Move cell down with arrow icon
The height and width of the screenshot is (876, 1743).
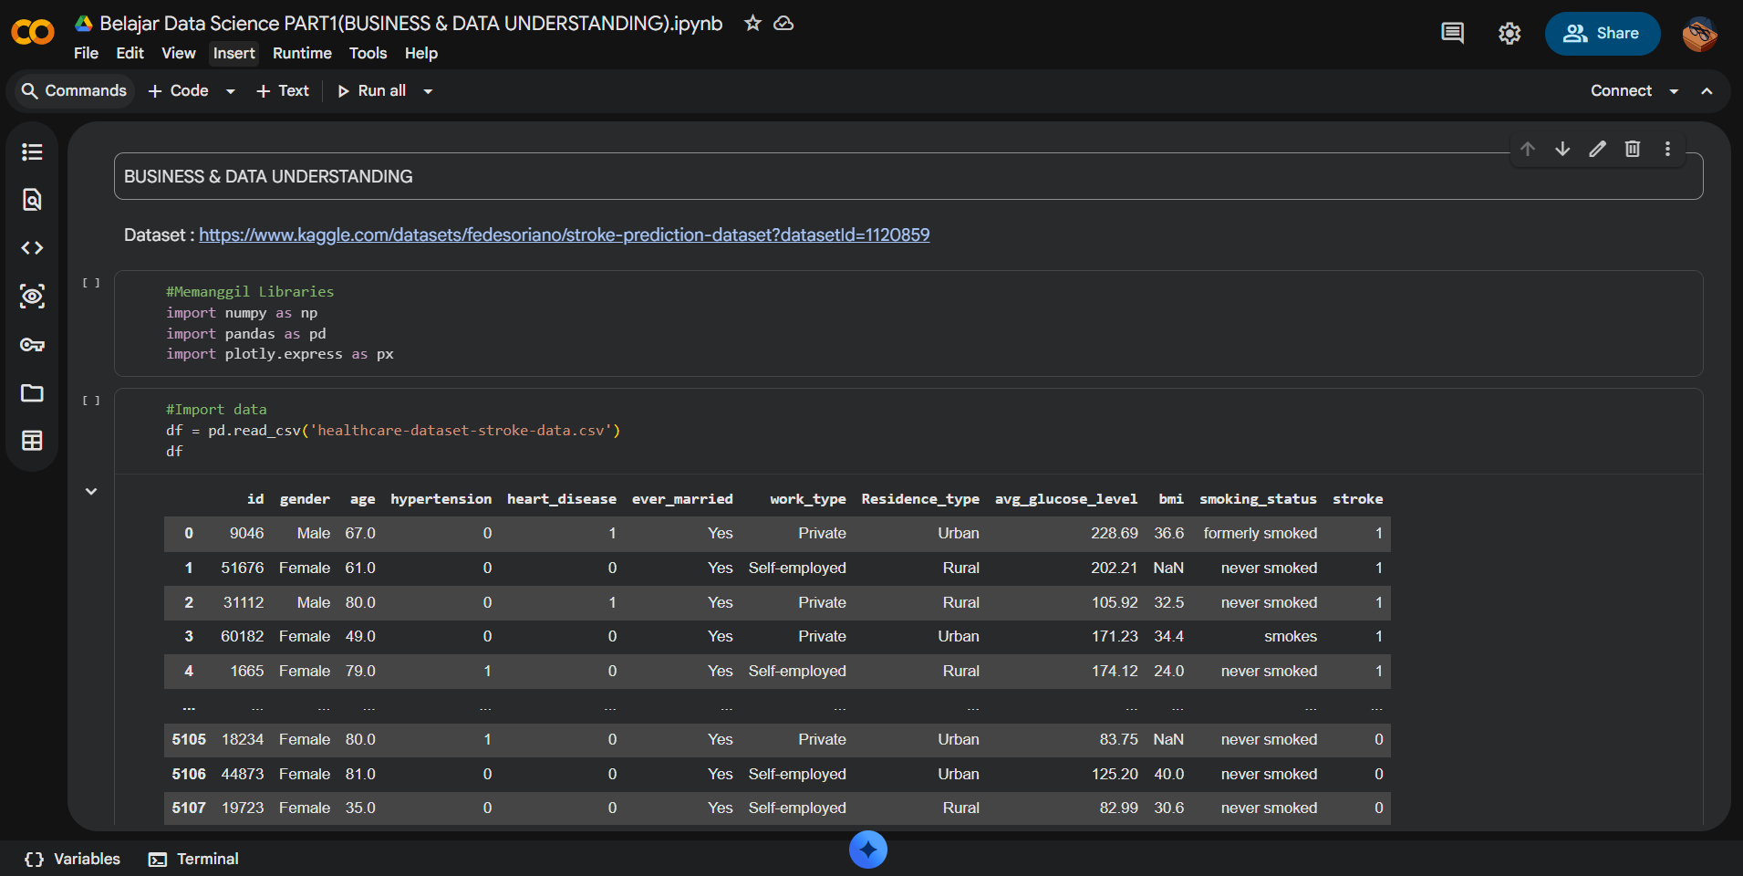(x=1562, y=149)
